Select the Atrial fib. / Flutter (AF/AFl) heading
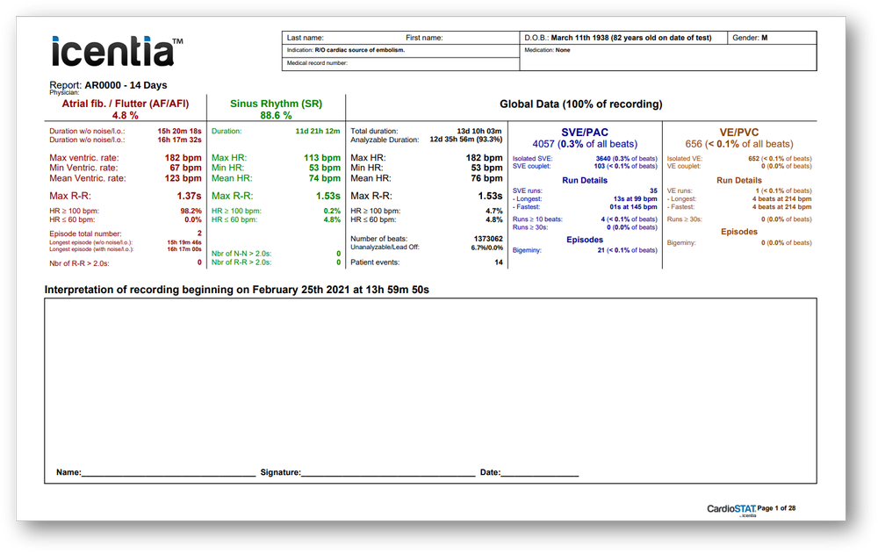The height and width of the screenshot is (553, 878). pos(125,103)
